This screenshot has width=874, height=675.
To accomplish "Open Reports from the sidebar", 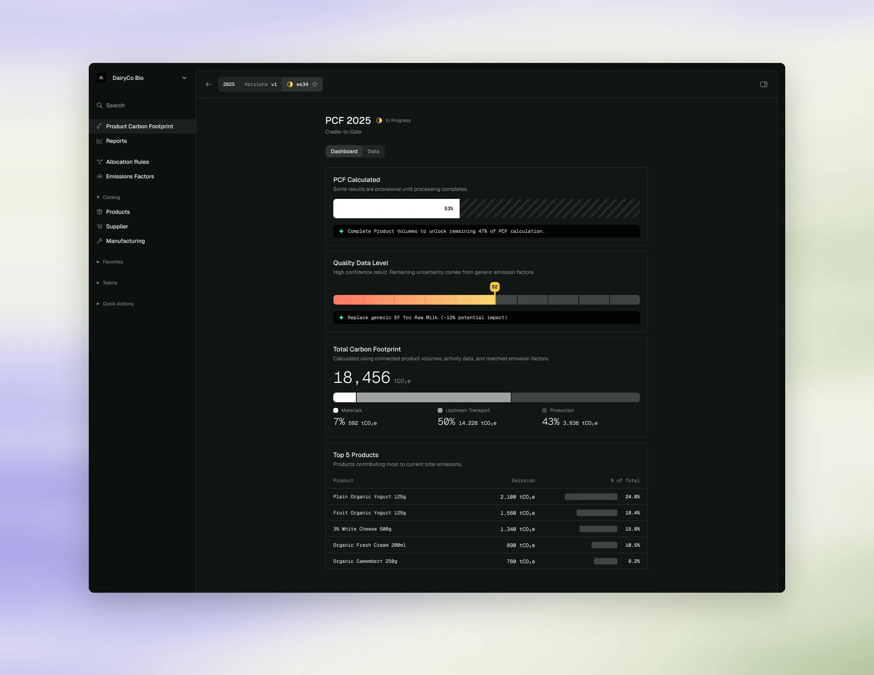I will [x=142, y=141].
